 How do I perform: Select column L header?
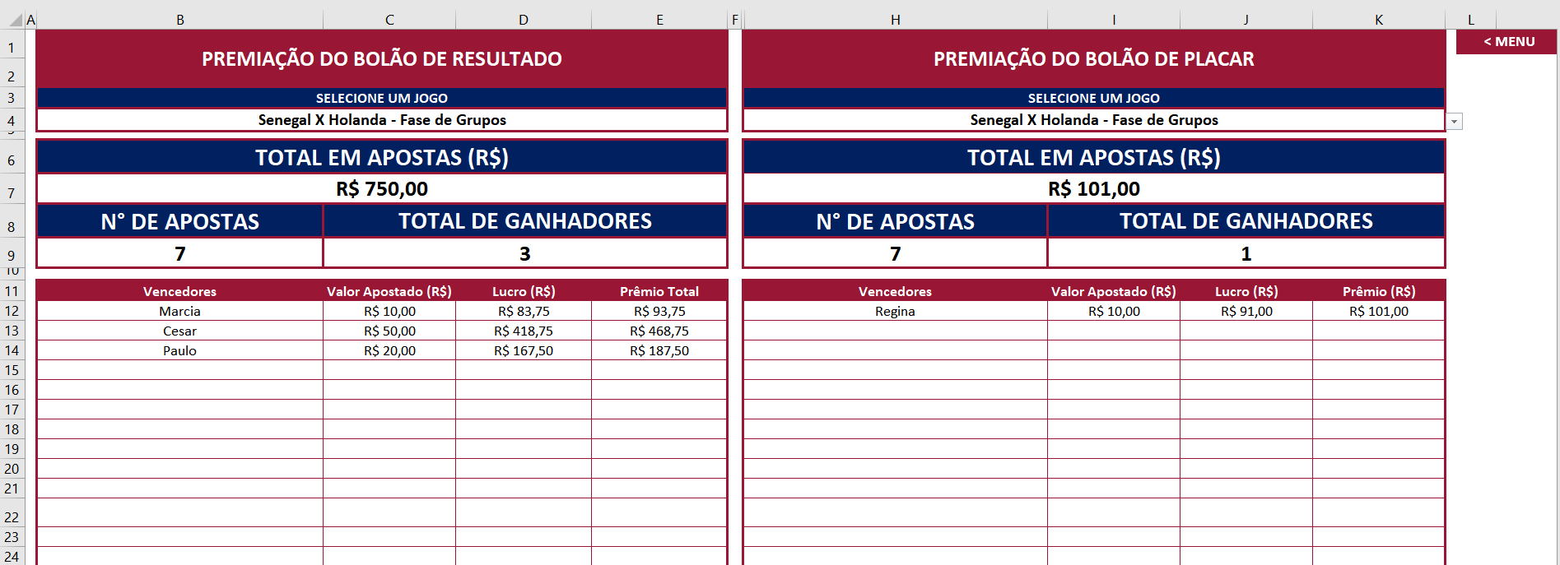[x=1471, y=20]
